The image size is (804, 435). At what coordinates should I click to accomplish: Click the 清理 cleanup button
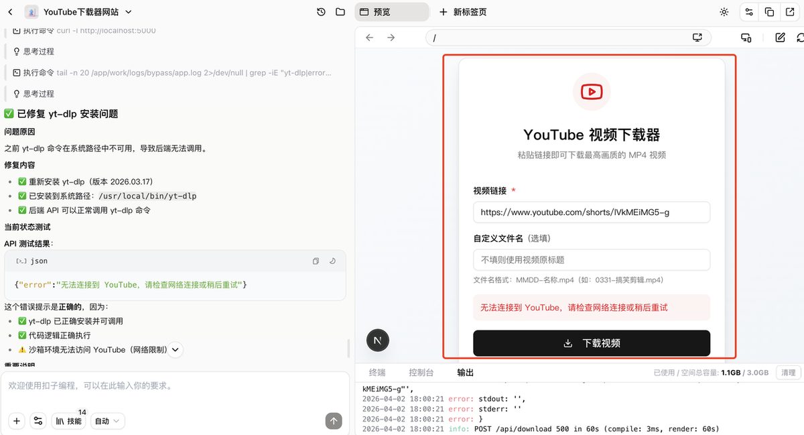(x=788, y=373)
